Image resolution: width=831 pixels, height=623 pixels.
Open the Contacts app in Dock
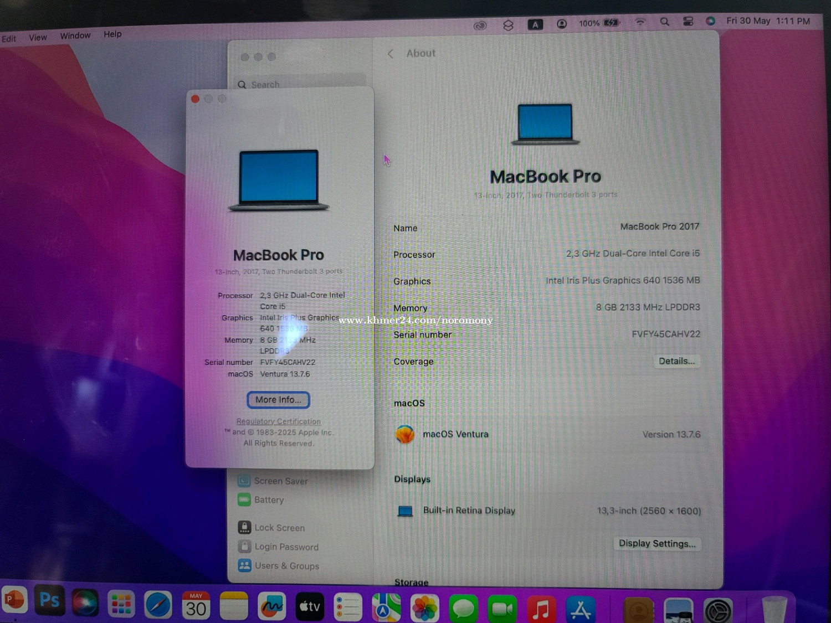[639, 611]
